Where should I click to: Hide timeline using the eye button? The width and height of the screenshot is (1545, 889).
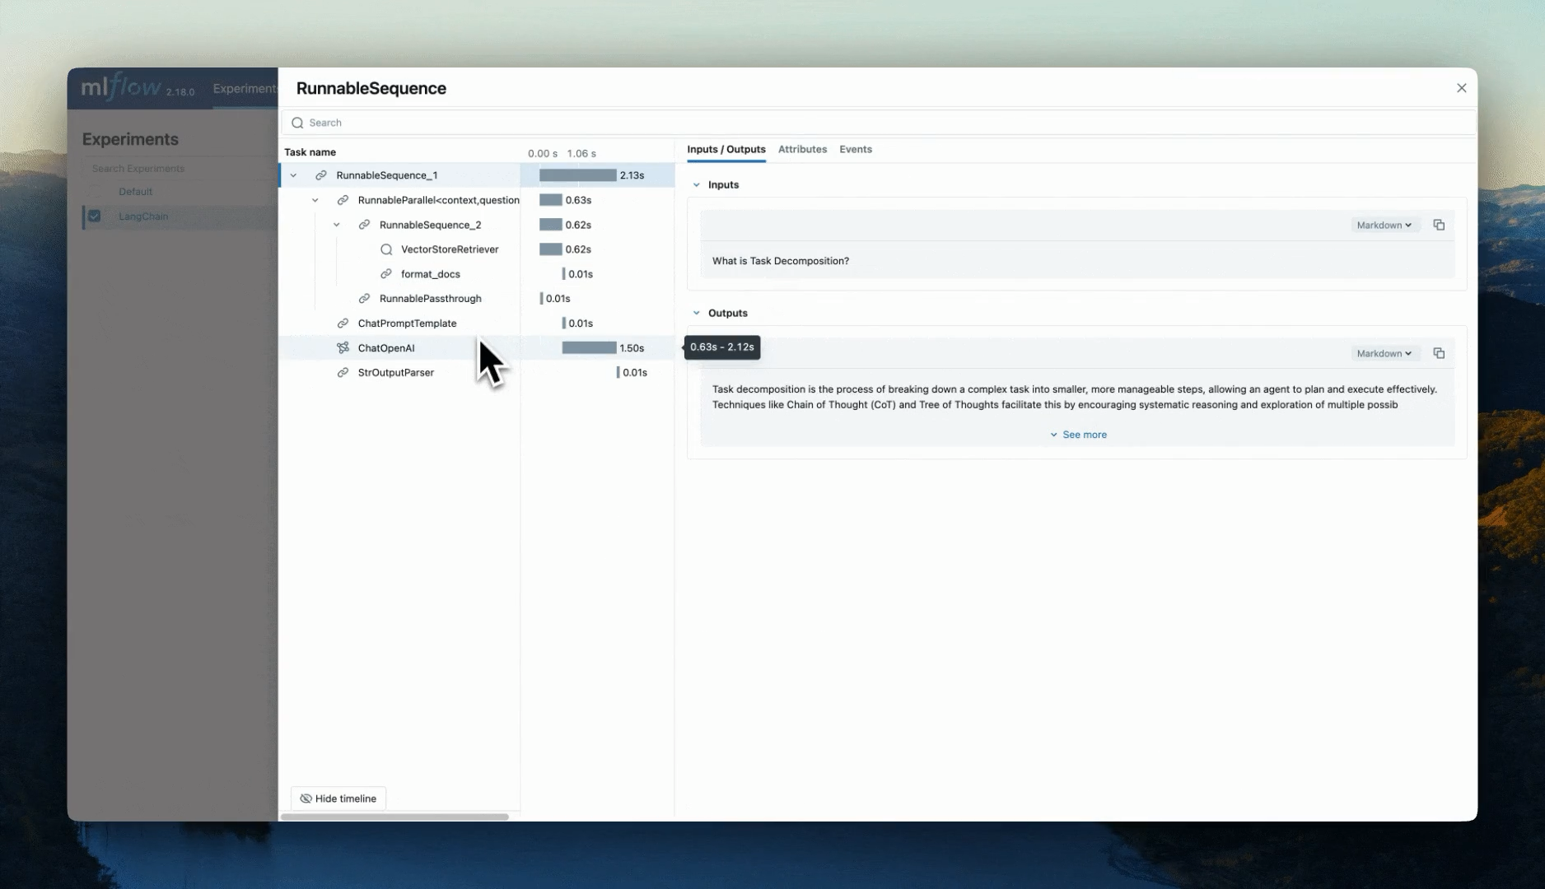(338, 798)
